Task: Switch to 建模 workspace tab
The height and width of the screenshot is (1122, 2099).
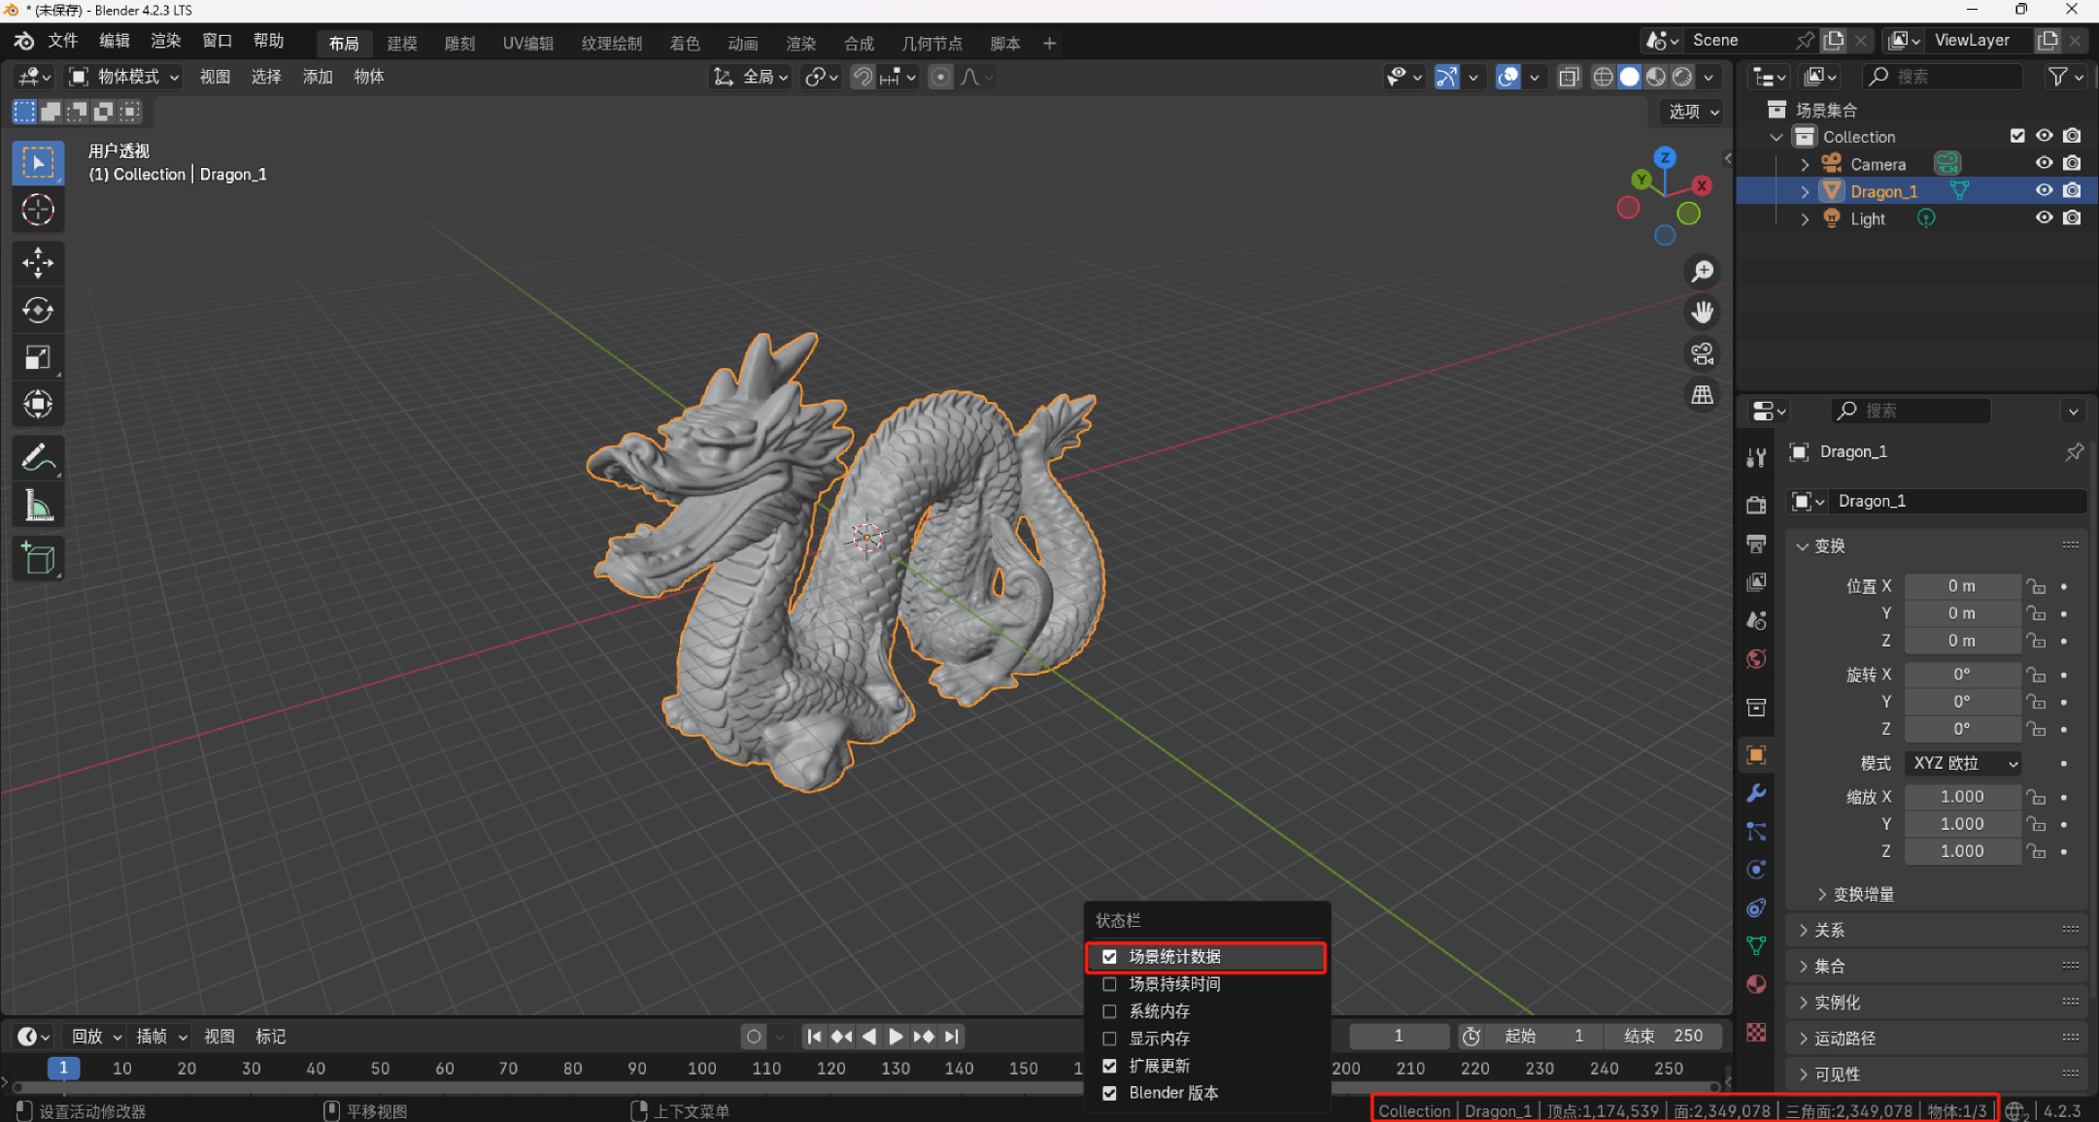Action: point(401,44)
